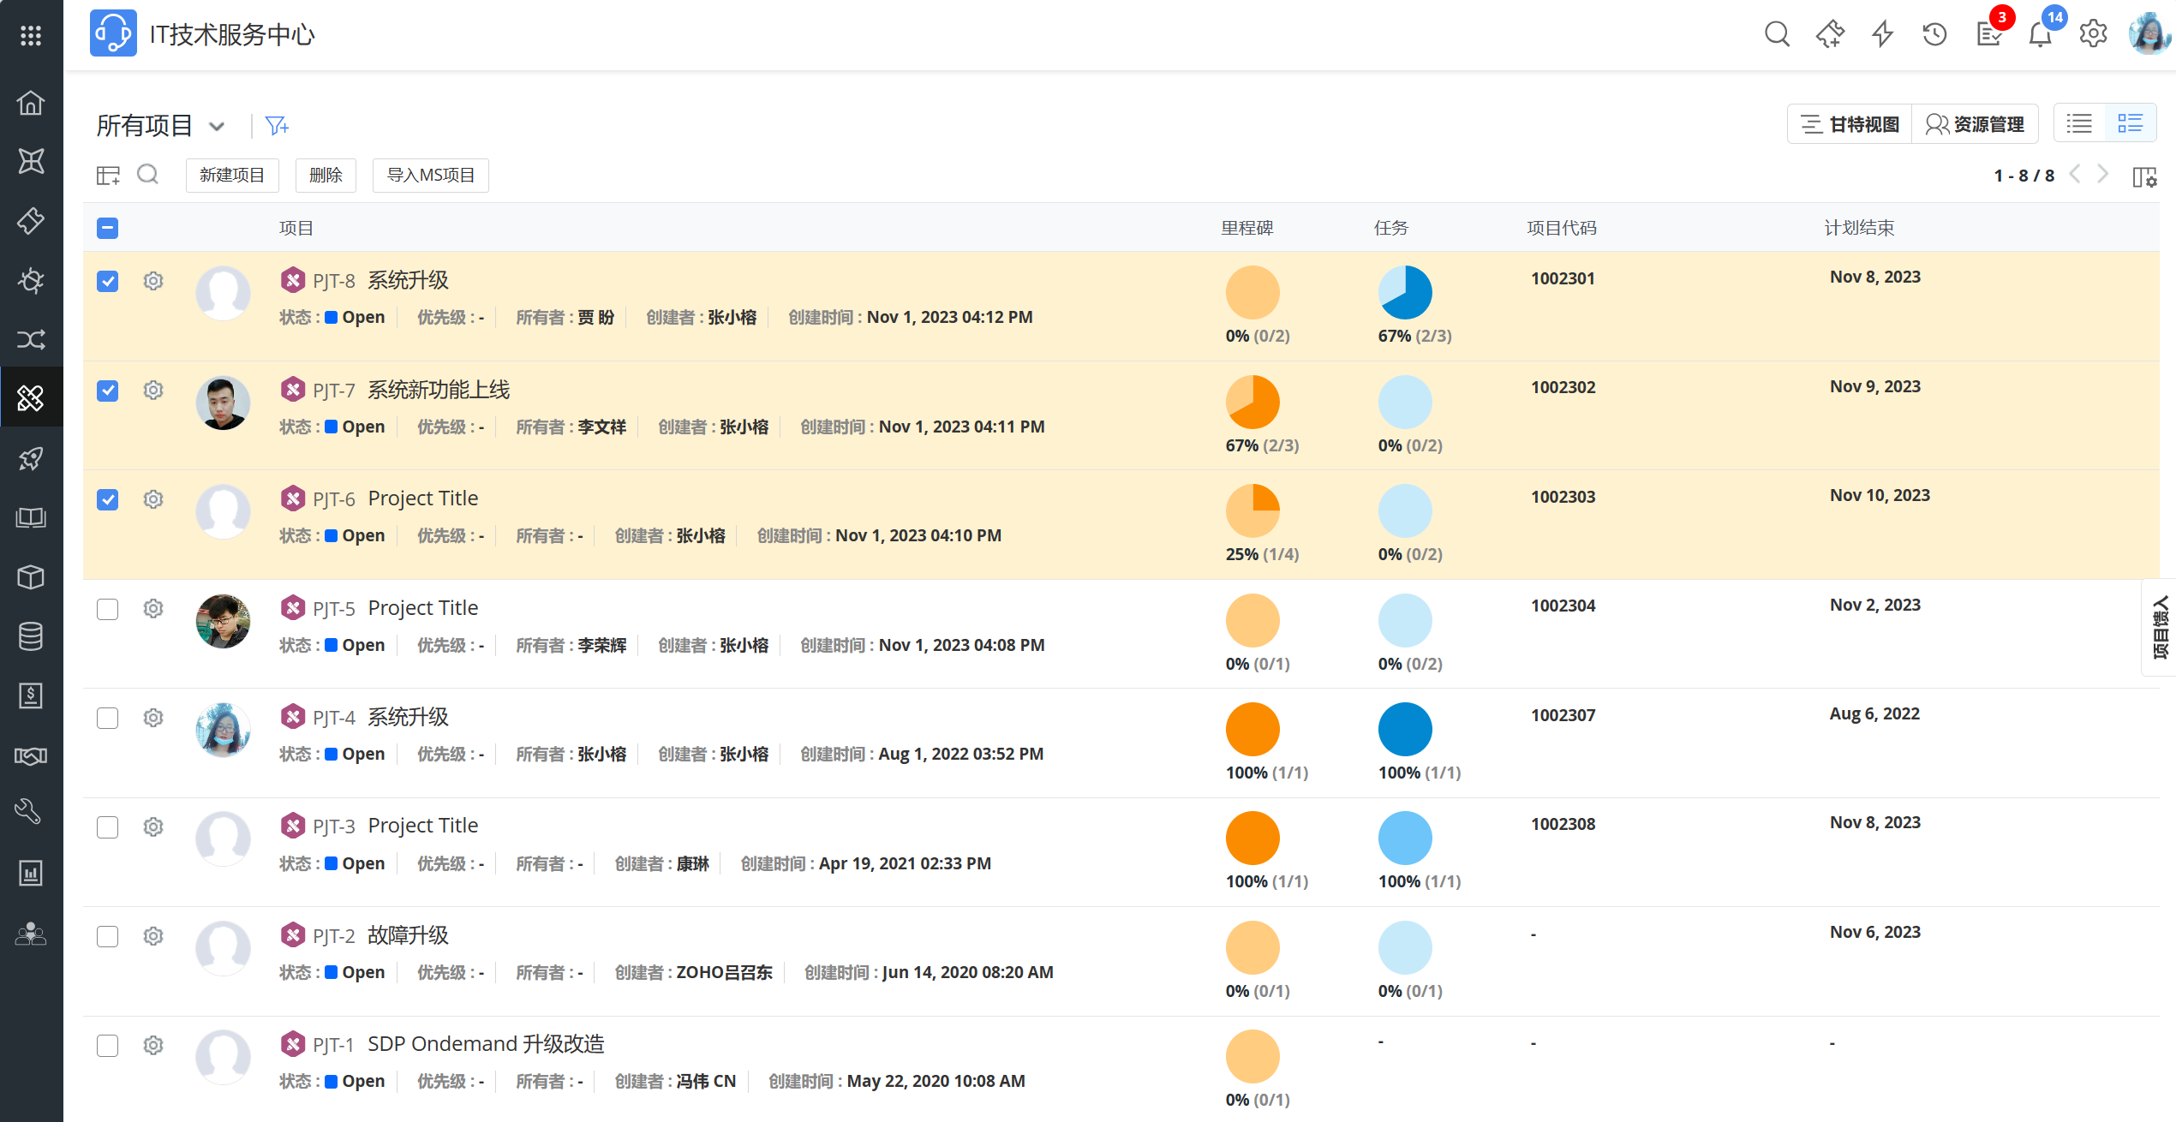Image resolution: width=2176 pixels, height=1122 pixels.
Task: Switch to 甘特视图 tab
Action: pyautogui.click(x=1850, y=124)
